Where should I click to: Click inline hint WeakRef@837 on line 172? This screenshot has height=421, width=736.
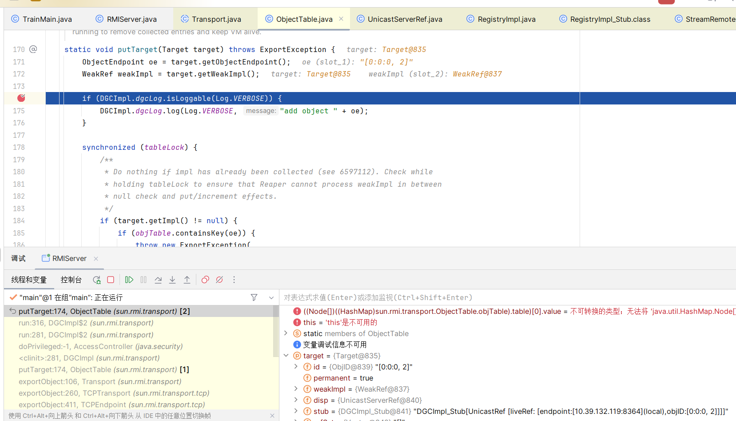tap(477, 74)
